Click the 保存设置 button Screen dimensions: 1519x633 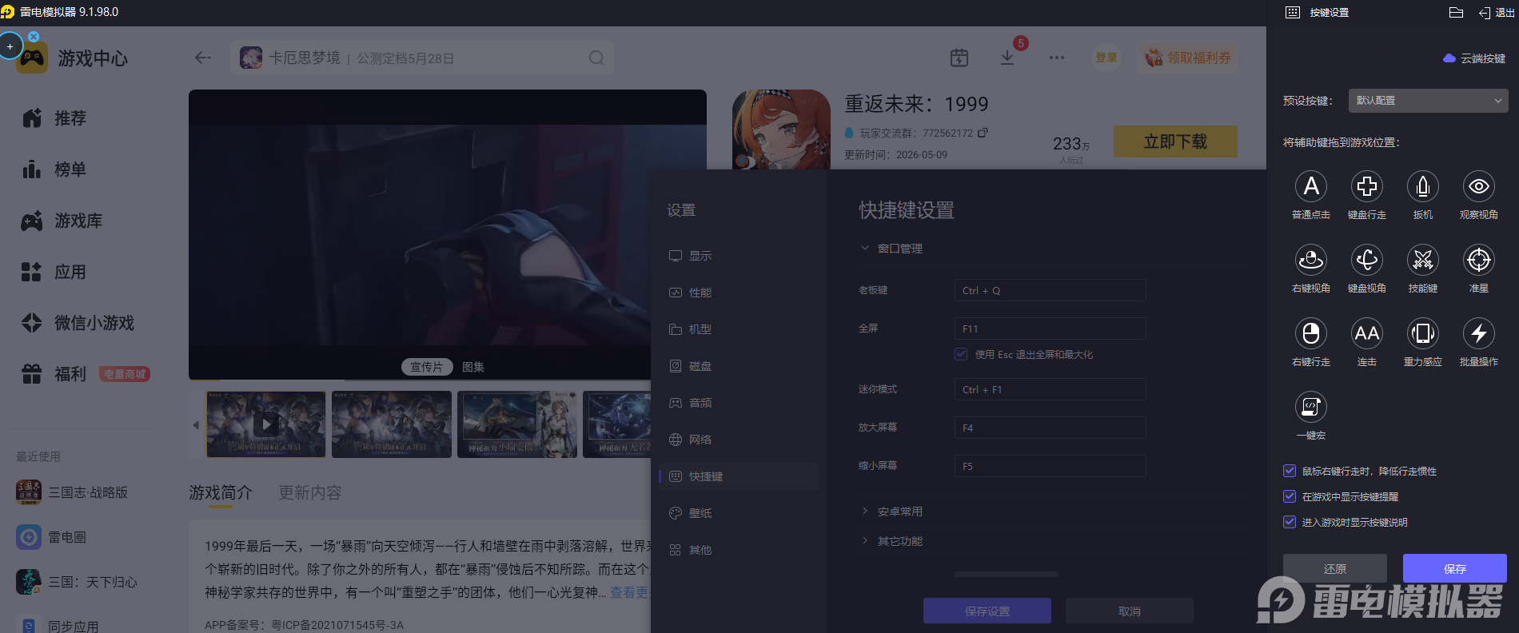(x=987, y=611)
